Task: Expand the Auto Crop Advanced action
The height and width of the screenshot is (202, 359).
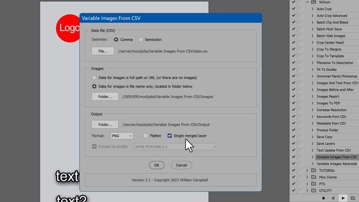Action: (x=312, y=16)
